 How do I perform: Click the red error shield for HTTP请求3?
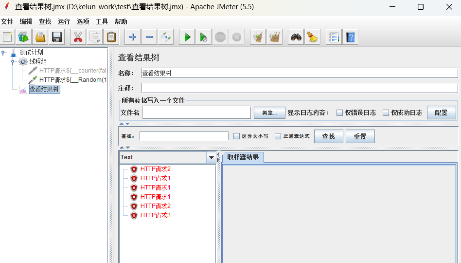tap(134, 216)
